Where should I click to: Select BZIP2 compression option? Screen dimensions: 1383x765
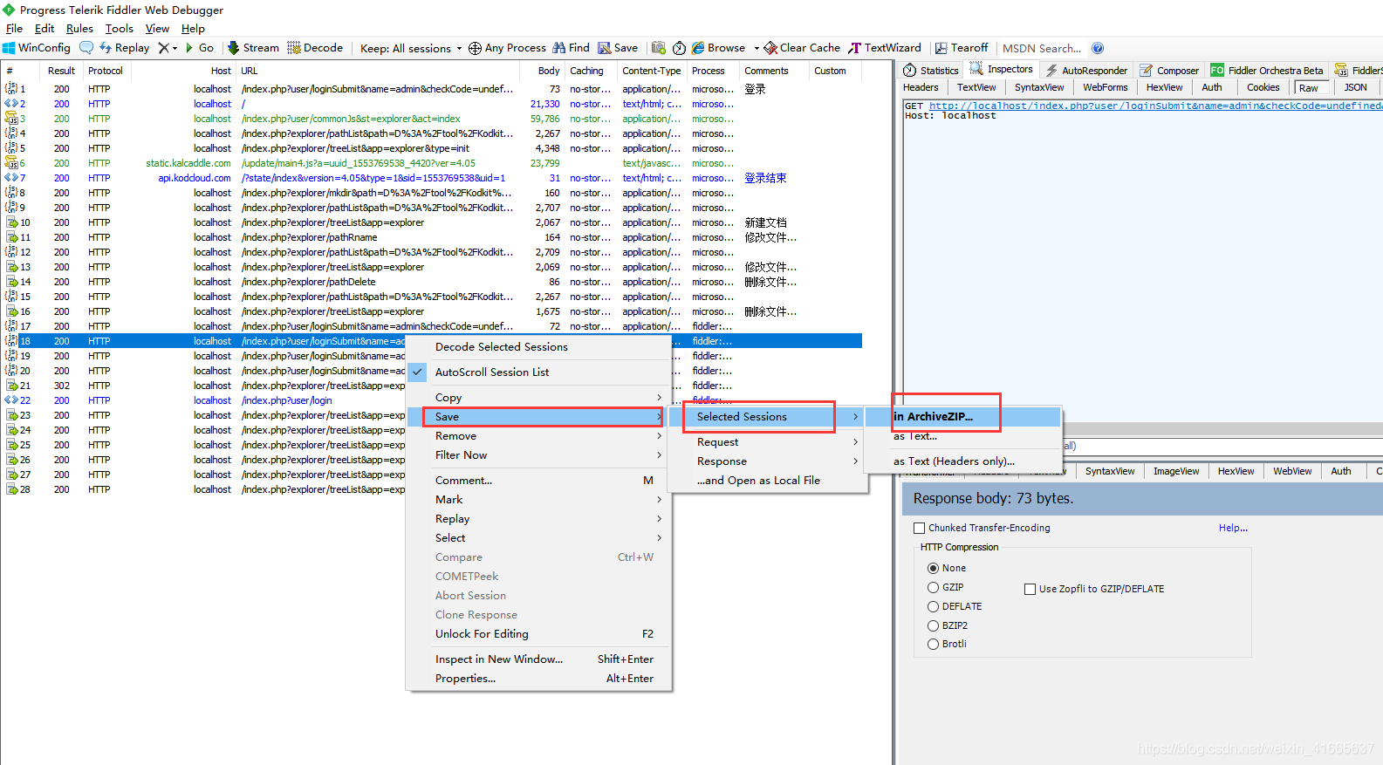tap(933, 625)
